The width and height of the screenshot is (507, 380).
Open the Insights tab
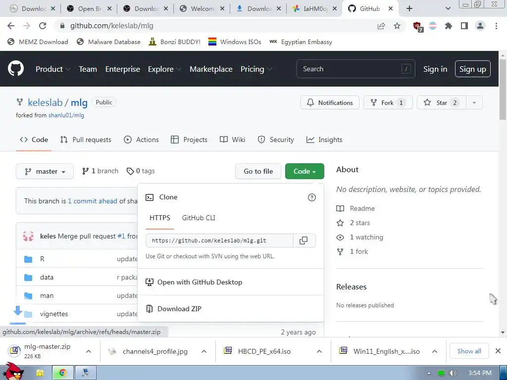point(324,140)
